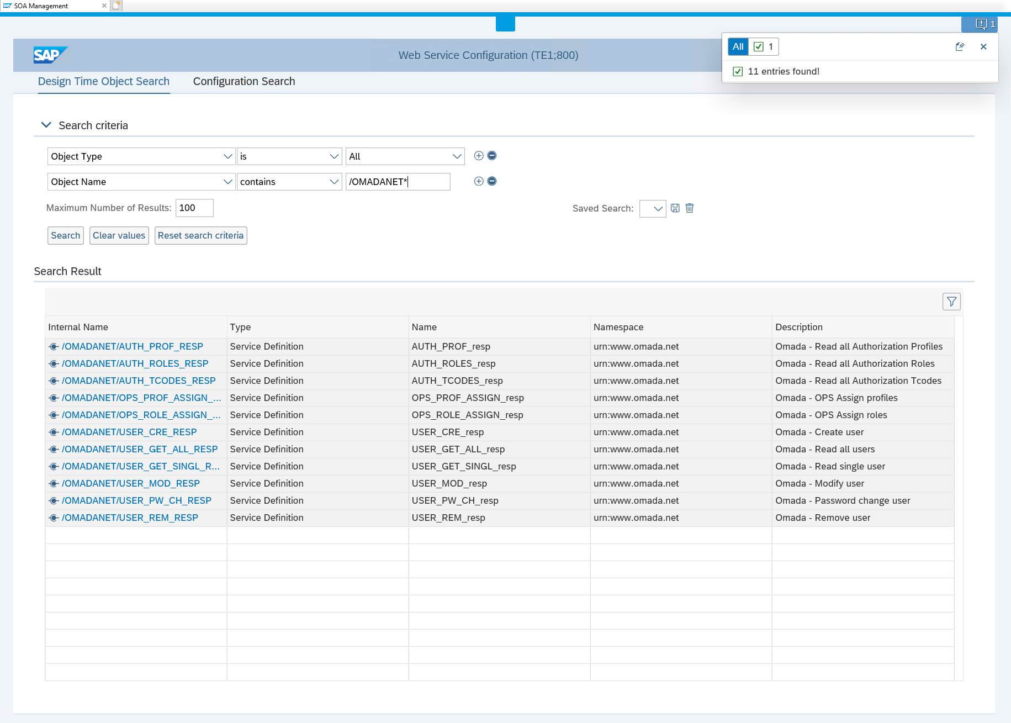The image size is (1011, 723).
Task: Remove the Object Name criterion row
Action: 492,181
